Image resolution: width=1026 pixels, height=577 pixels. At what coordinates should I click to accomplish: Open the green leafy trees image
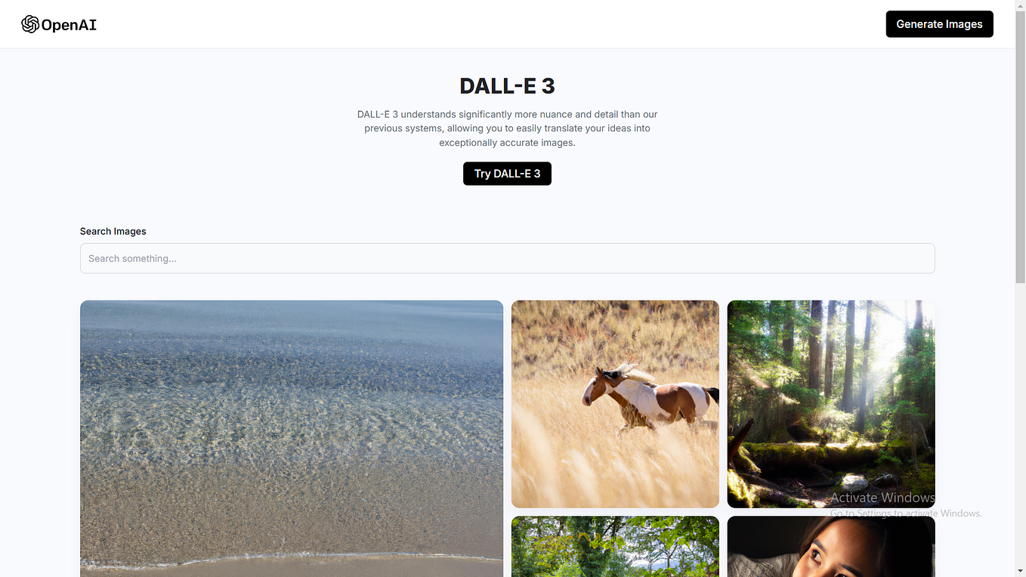pyautogui.click(x=615, y=547)
